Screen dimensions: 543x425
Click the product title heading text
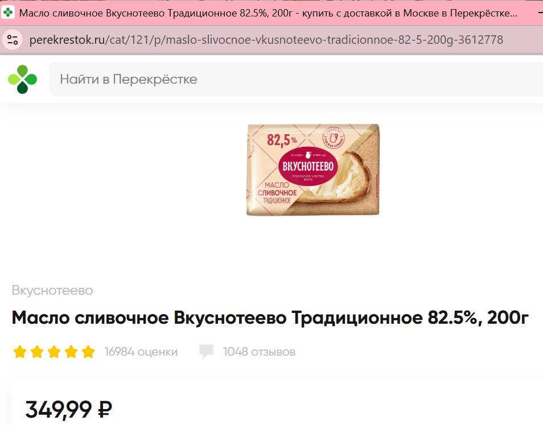pyautogui.click(x=270, y=317)
